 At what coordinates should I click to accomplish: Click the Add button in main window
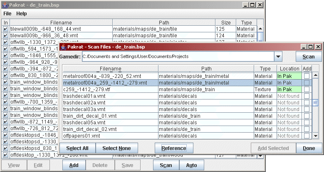point(74,165)
